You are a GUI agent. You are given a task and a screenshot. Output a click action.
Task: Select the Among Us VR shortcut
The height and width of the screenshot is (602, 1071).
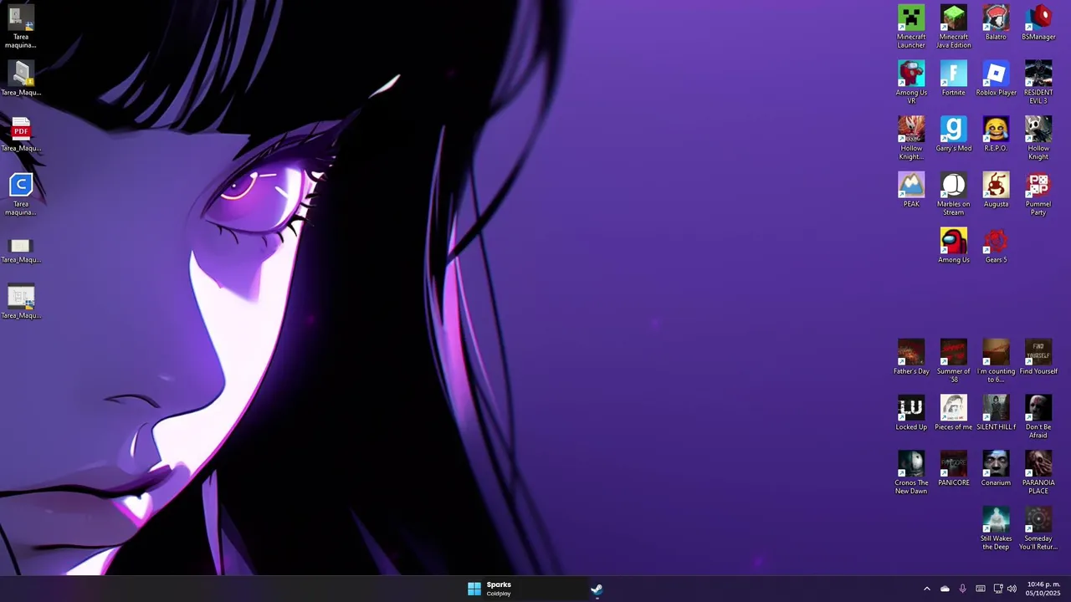pos(911,83)
